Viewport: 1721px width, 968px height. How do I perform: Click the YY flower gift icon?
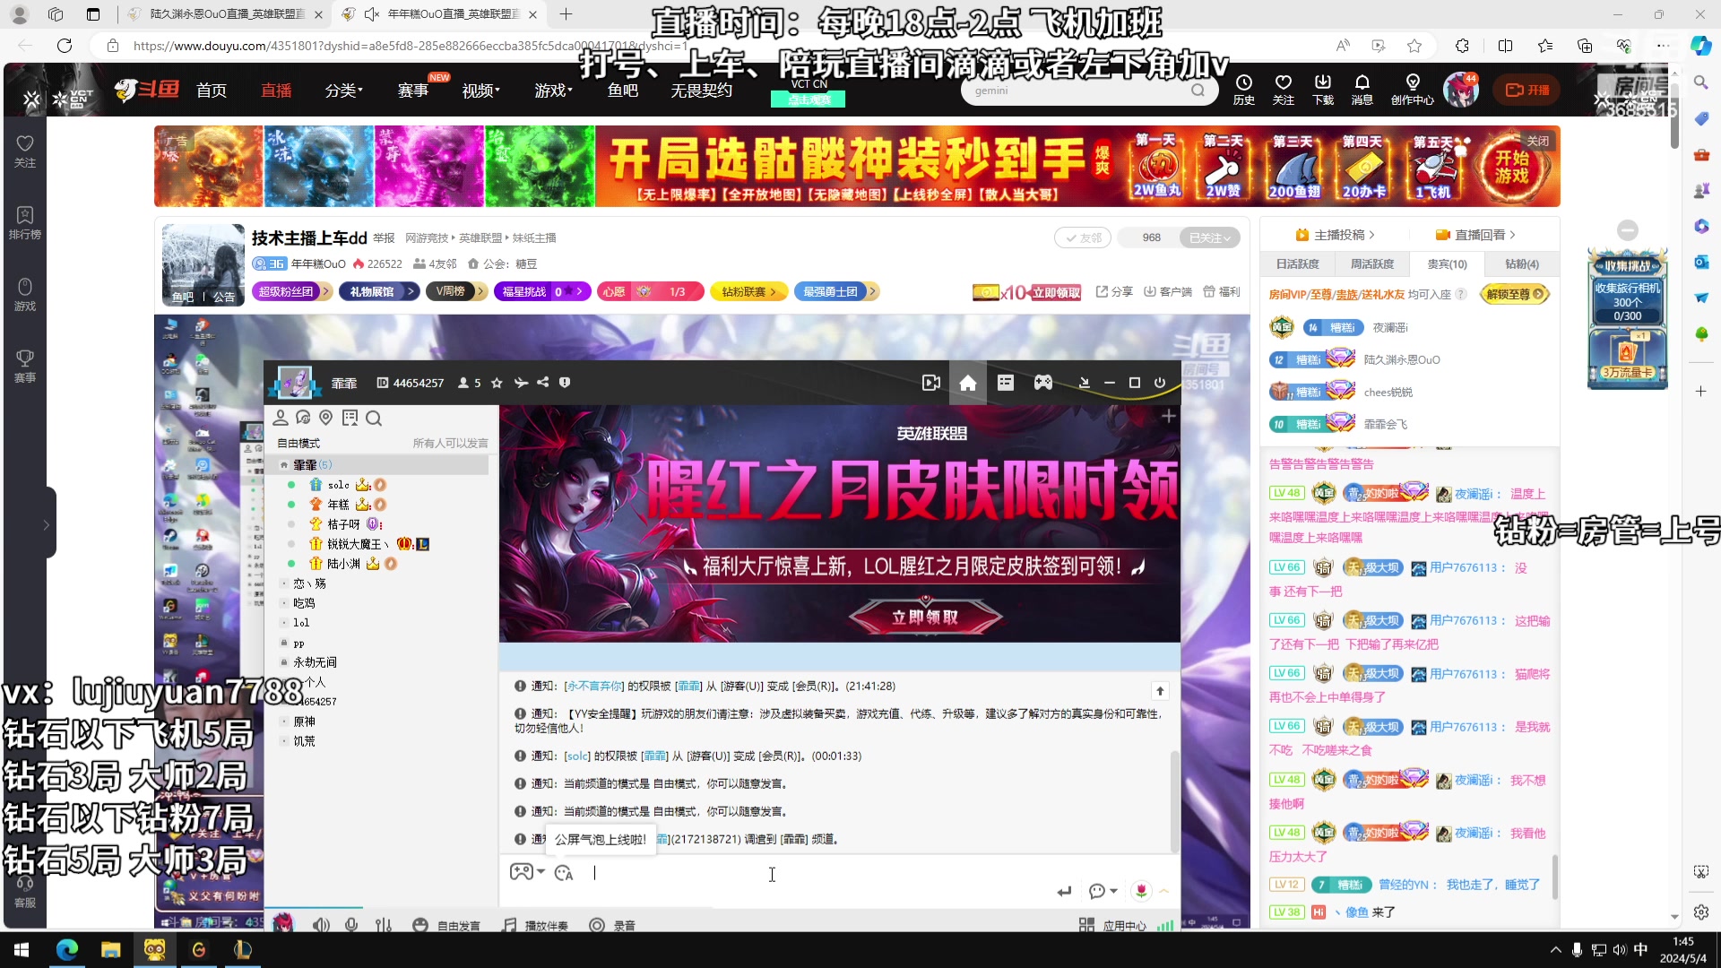coord(1141,890)
